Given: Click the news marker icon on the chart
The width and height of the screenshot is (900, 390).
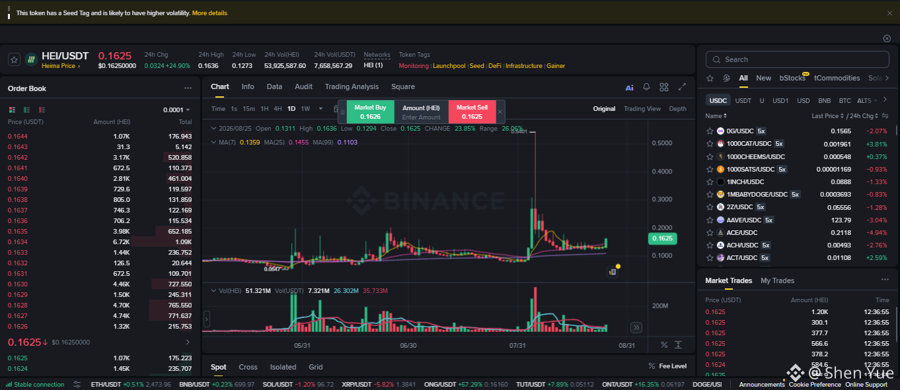Looking at the screenshot, I should pyautogui.click(x=614, y=271).
